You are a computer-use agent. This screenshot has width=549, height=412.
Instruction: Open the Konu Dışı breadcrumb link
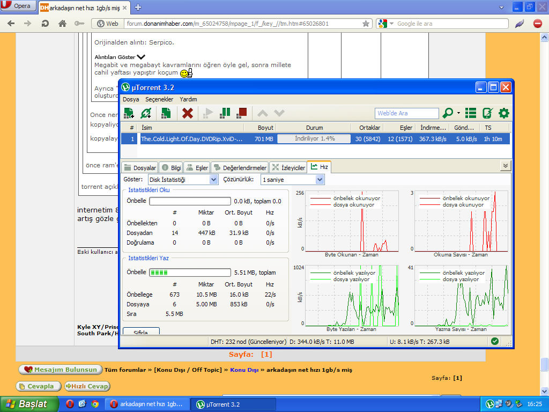pos(244,370)
